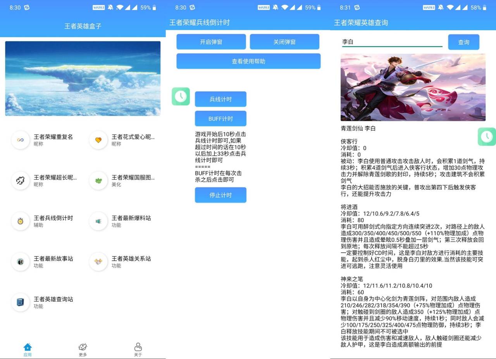Image resolution: width=496 pixels, height=359 pixels.
Task: Tap the green floating timer clock icon
Action: [x=181, y=96]
